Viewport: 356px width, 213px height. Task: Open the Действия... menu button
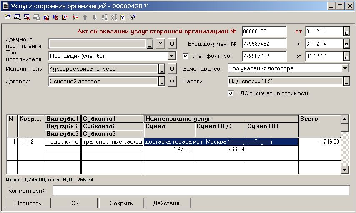click(x=168, y=203)
